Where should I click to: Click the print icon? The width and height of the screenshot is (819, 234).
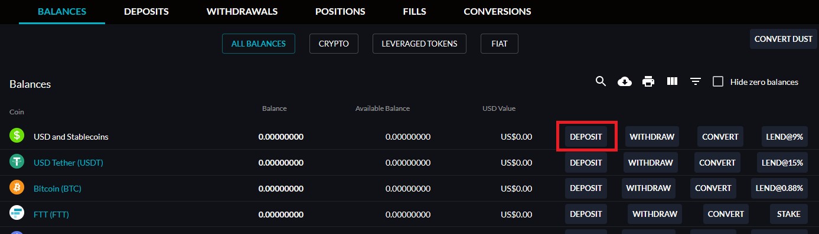click(648, 81)
